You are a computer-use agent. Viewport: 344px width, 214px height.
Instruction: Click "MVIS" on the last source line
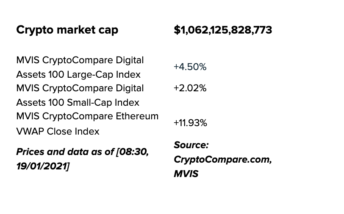[186, 174]
